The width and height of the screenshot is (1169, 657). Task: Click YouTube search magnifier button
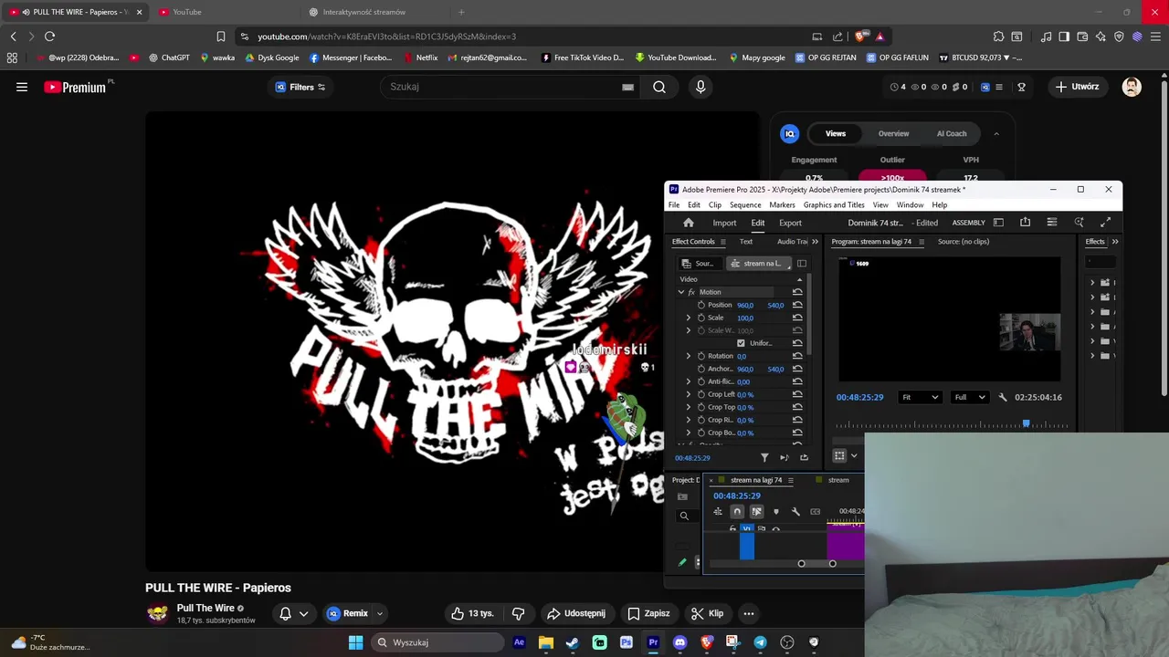(659, 87)
